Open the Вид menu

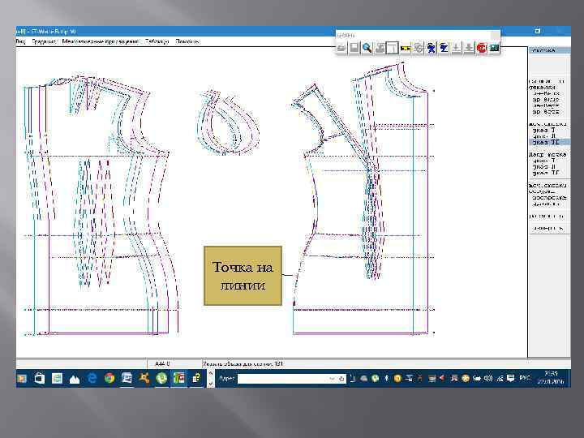tap(20, 41)
